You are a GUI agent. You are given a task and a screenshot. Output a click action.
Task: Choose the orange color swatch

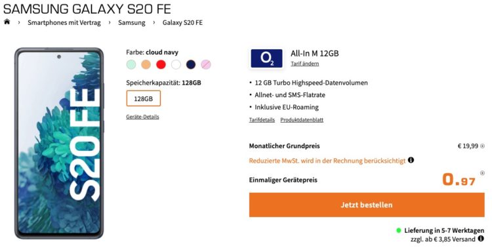(x=146, y=65)
